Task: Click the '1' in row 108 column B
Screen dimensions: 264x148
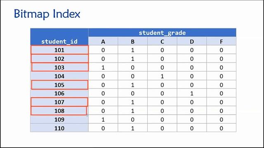Action: point(133,111)
